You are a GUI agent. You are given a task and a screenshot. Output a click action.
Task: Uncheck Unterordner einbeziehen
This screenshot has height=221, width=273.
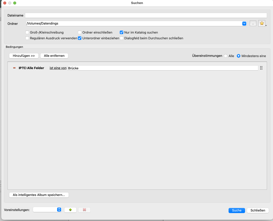coord(80,38)
